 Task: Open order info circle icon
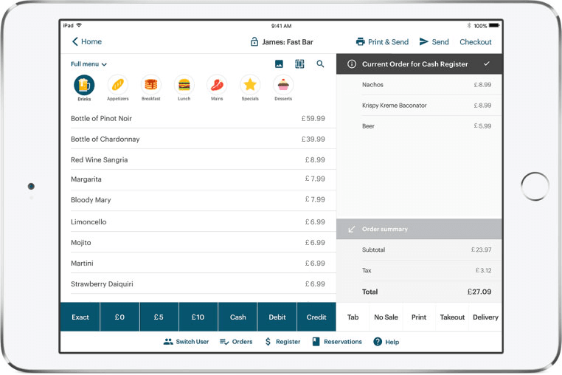[352, 64]
